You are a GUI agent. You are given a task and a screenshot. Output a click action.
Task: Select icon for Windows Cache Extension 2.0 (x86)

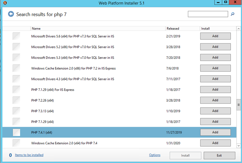[16, 68]
